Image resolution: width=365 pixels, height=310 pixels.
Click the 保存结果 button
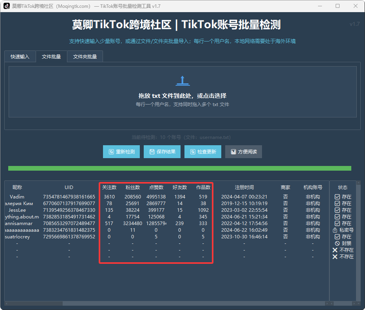click(x=162, y=152)
